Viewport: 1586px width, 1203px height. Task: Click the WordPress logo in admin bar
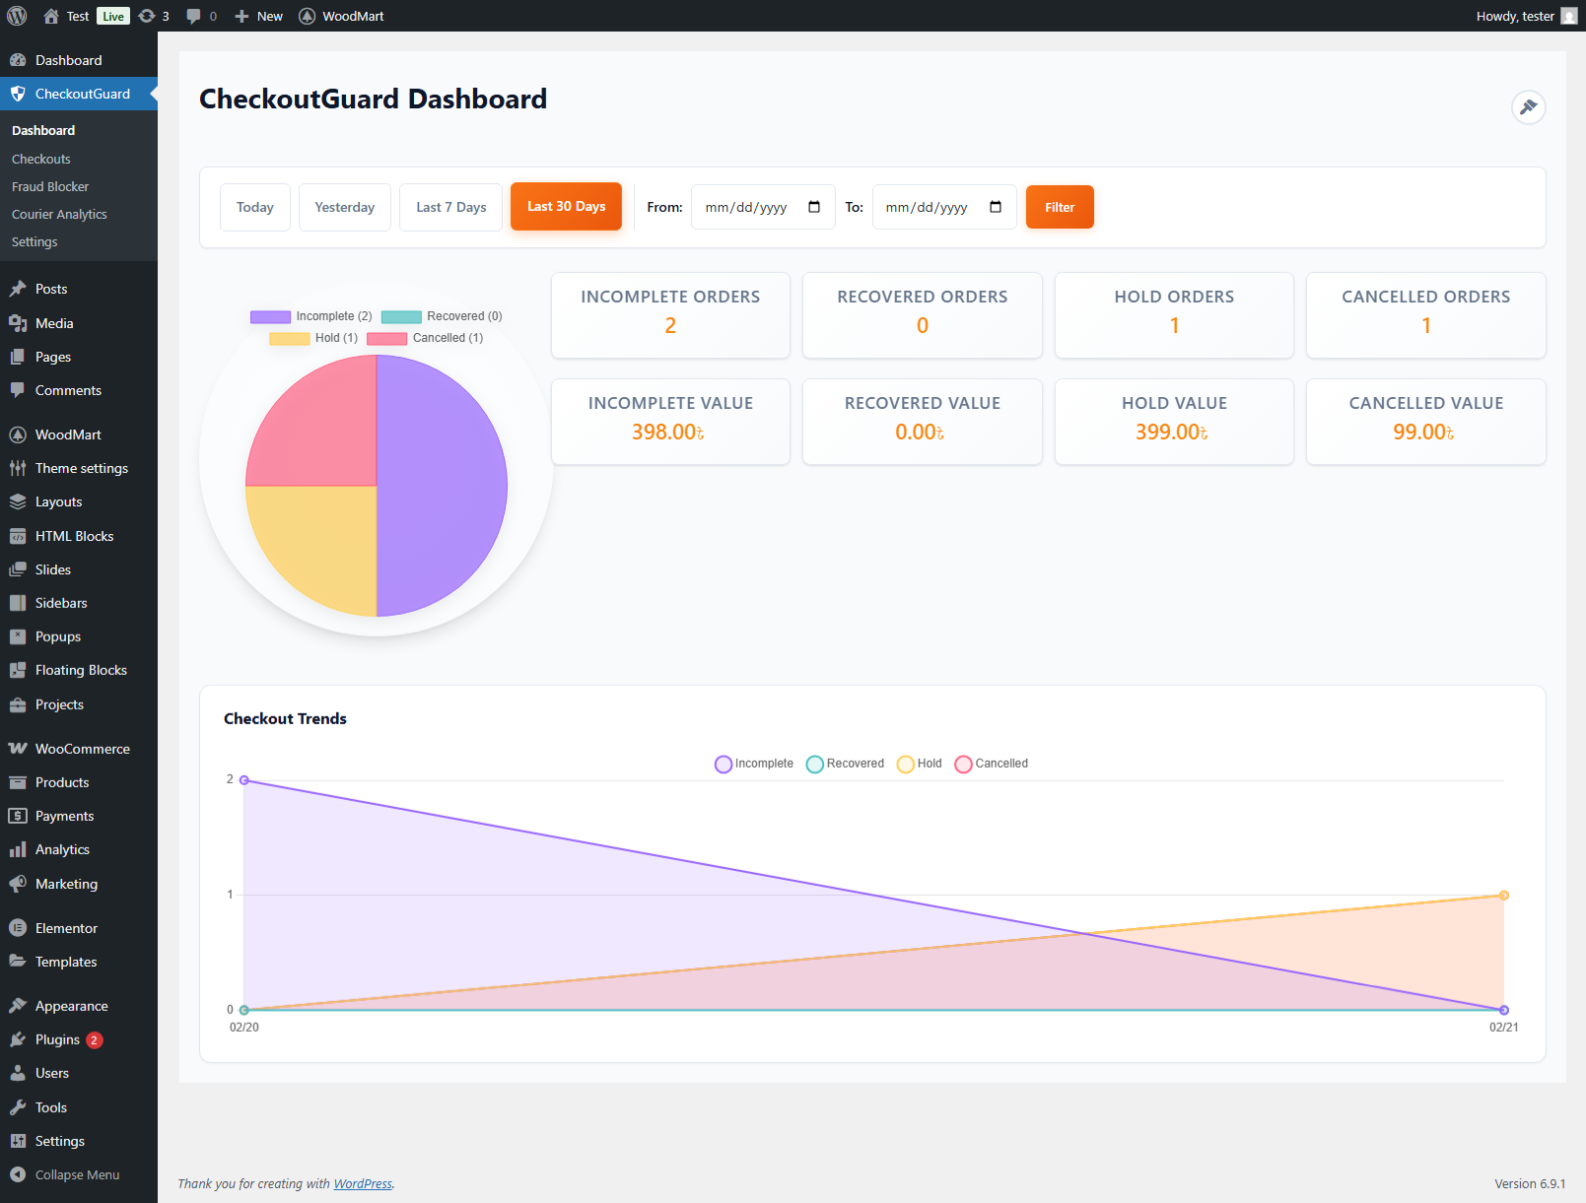[x=17, y=16]
